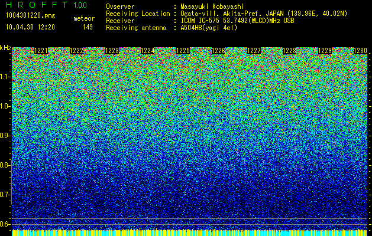Image resolution: width=372 pixels, height=236 pixels.
Task: Click the 1230 time marker
Action: [x=361, y=51]
